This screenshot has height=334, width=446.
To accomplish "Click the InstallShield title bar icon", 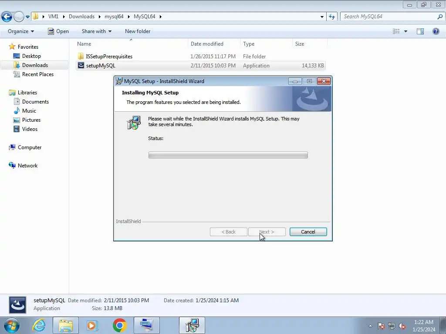I will pos(119,81).
